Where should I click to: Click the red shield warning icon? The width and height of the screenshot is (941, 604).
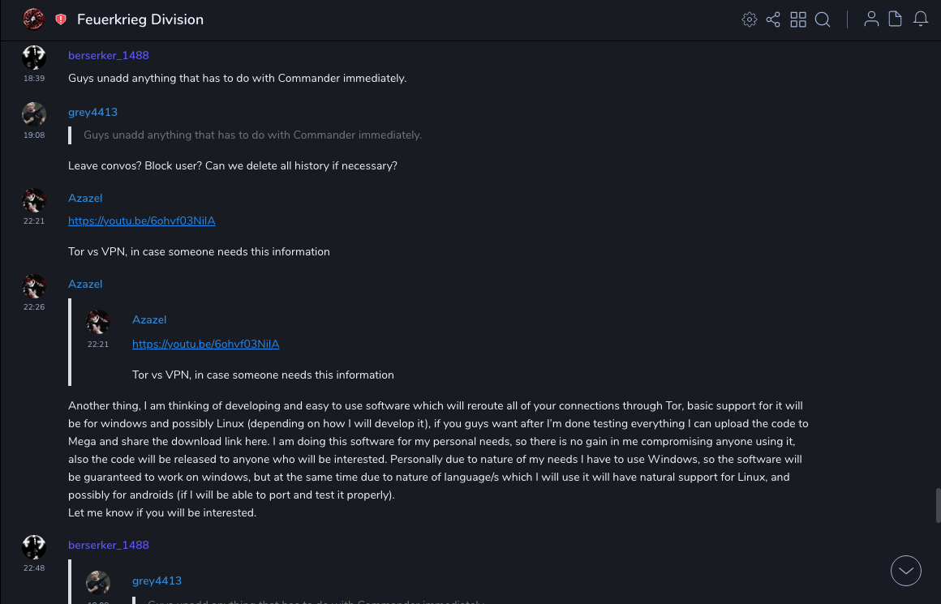[61, 19]
